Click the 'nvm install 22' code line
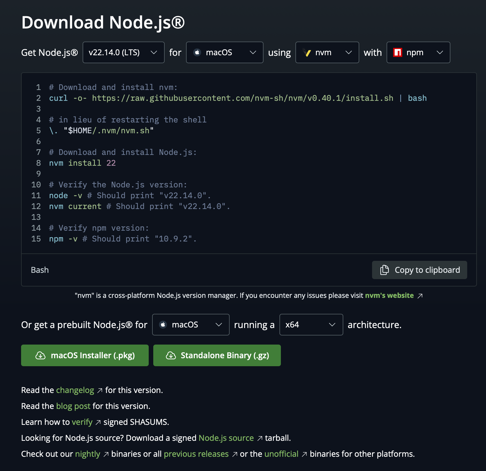 (82, 163)
